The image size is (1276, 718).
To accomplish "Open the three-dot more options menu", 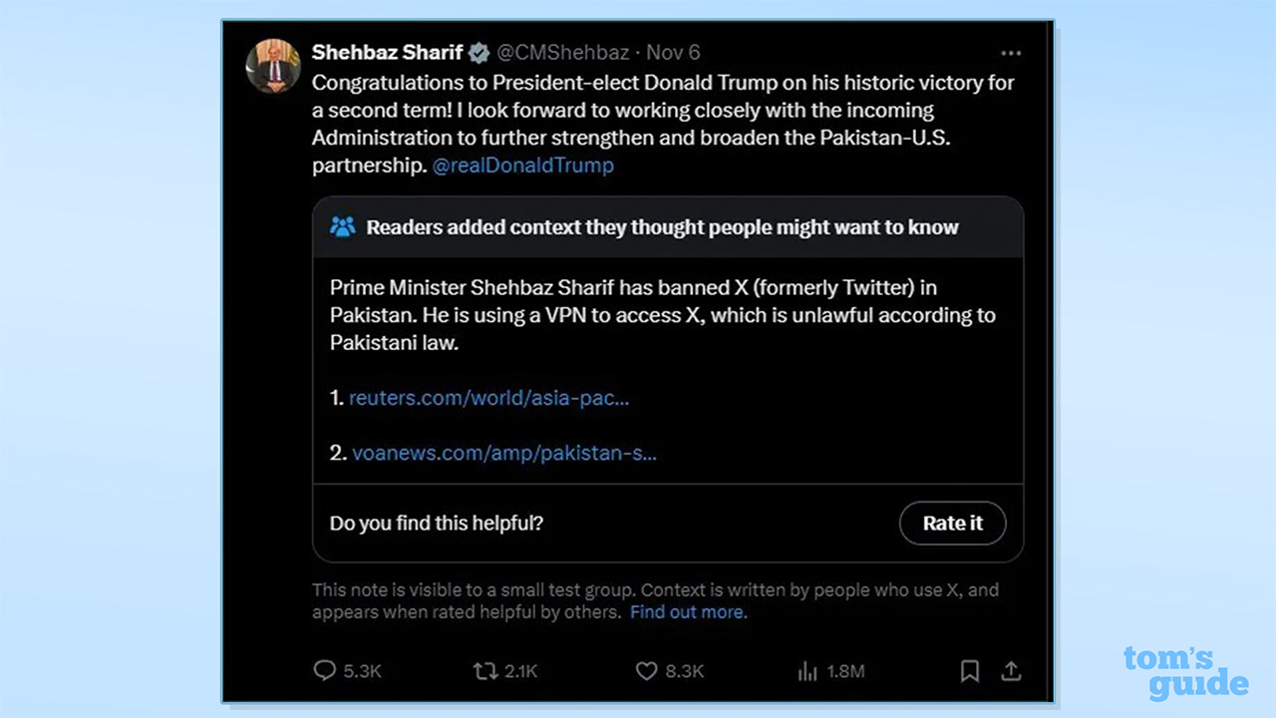I will [1011, 53].
